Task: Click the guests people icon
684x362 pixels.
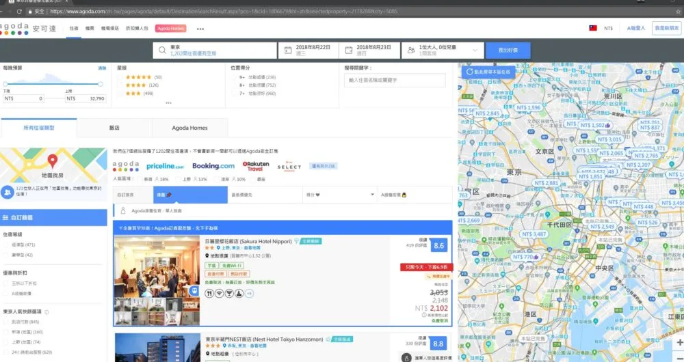Action: pos(411,50)
